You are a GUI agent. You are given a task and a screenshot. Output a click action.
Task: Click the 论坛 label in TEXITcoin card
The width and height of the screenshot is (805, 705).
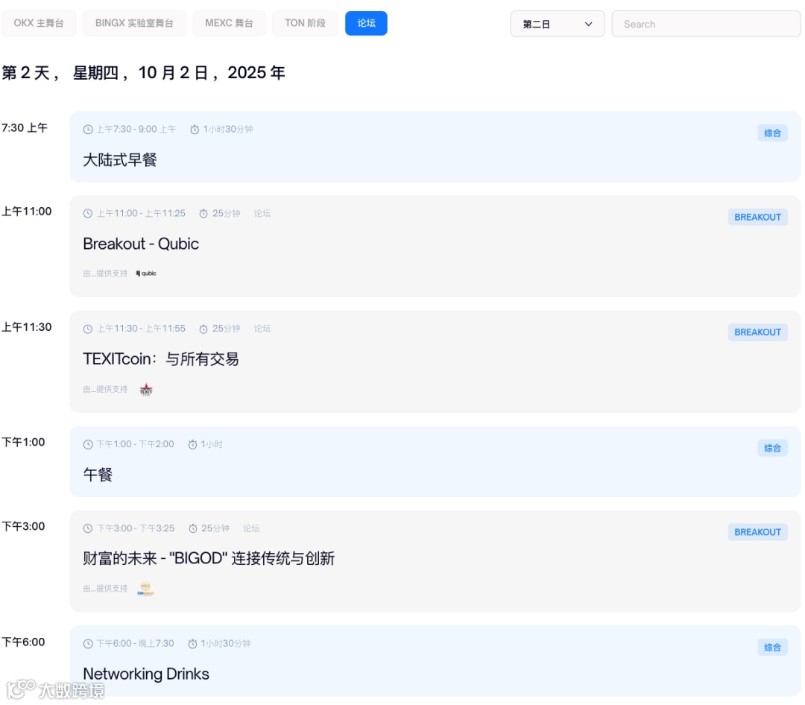[x=262, y=329]
